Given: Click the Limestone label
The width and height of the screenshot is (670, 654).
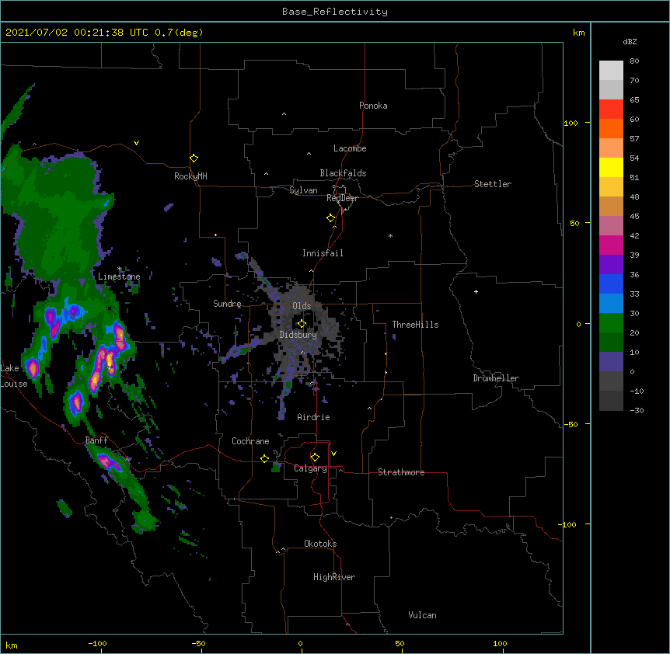Looking at the screenshot, I should 119,277.
